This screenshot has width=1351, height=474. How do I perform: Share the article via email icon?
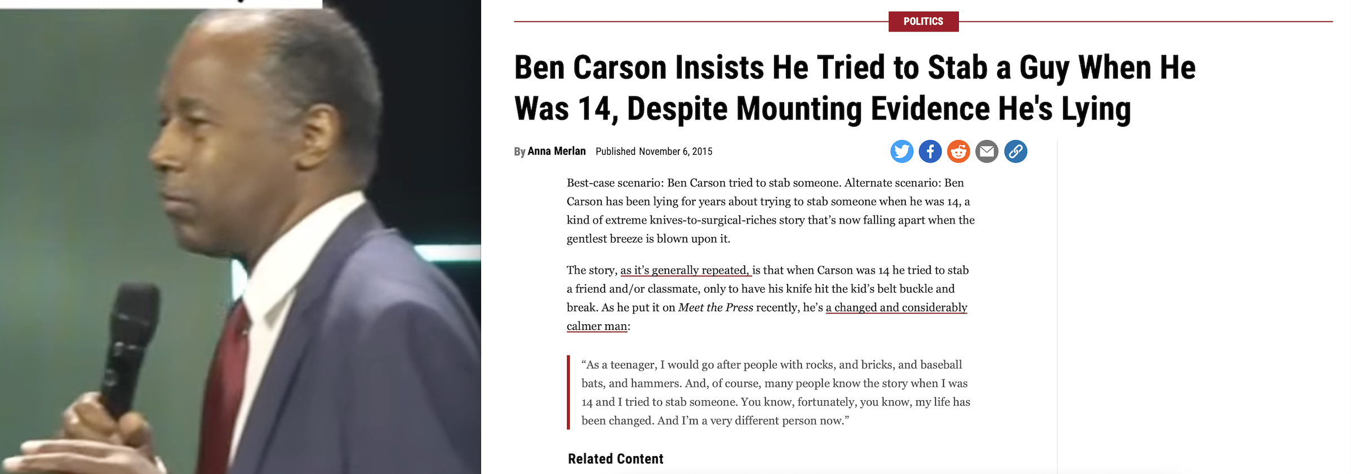[x=987, y=151]
